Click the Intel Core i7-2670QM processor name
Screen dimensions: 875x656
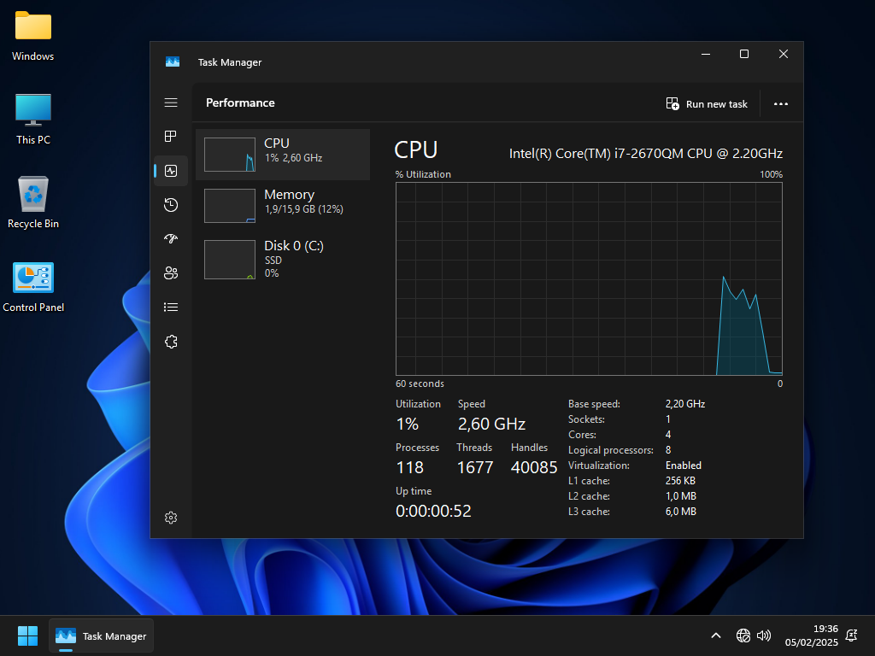tap(646, 154)
